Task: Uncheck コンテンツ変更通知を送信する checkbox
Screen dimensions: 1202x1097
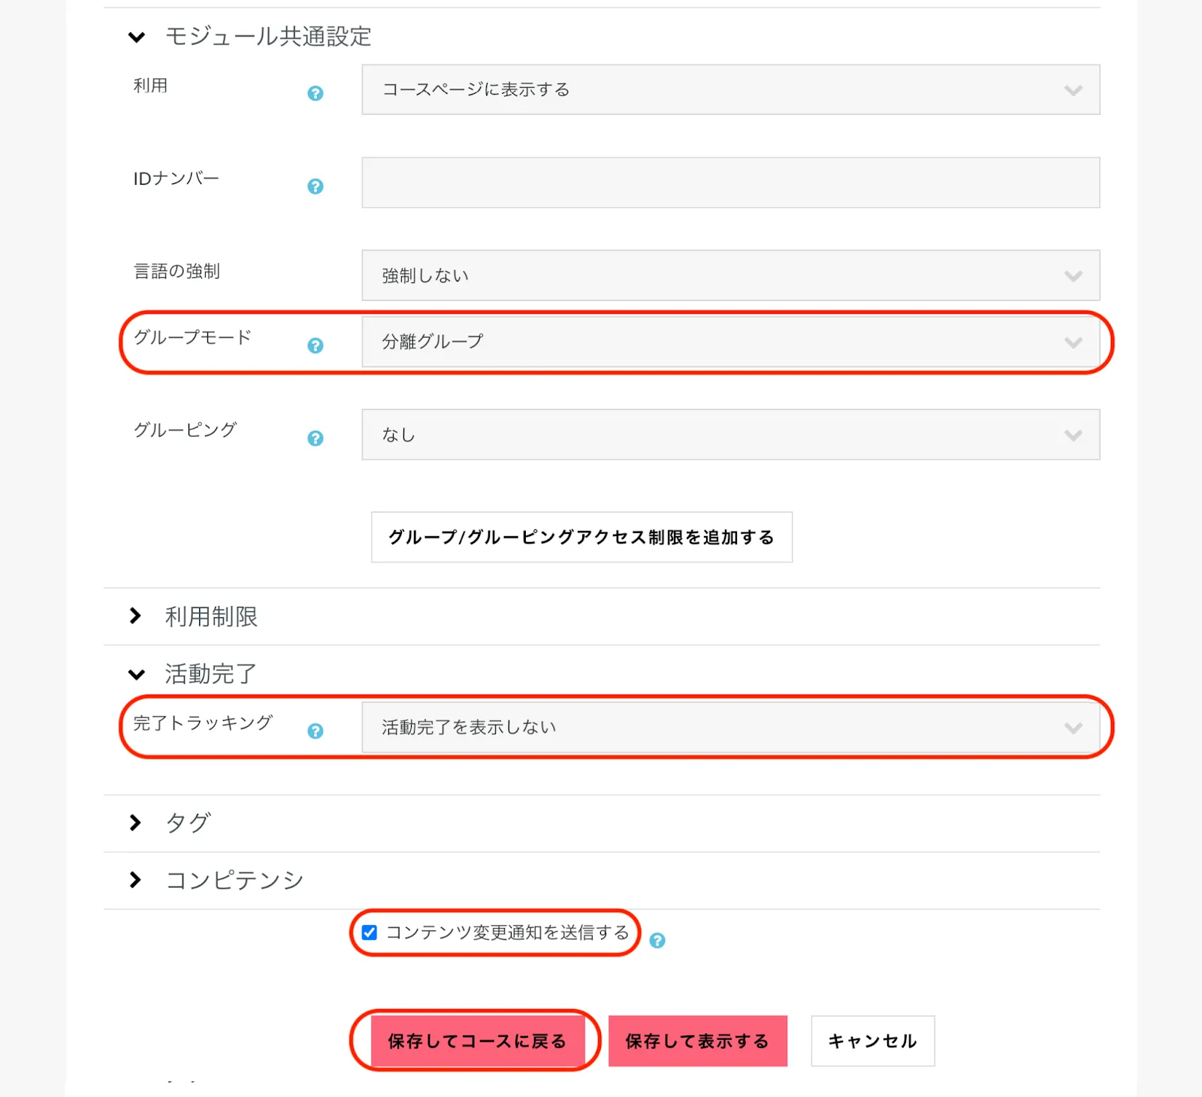Action: click(370, 933)
